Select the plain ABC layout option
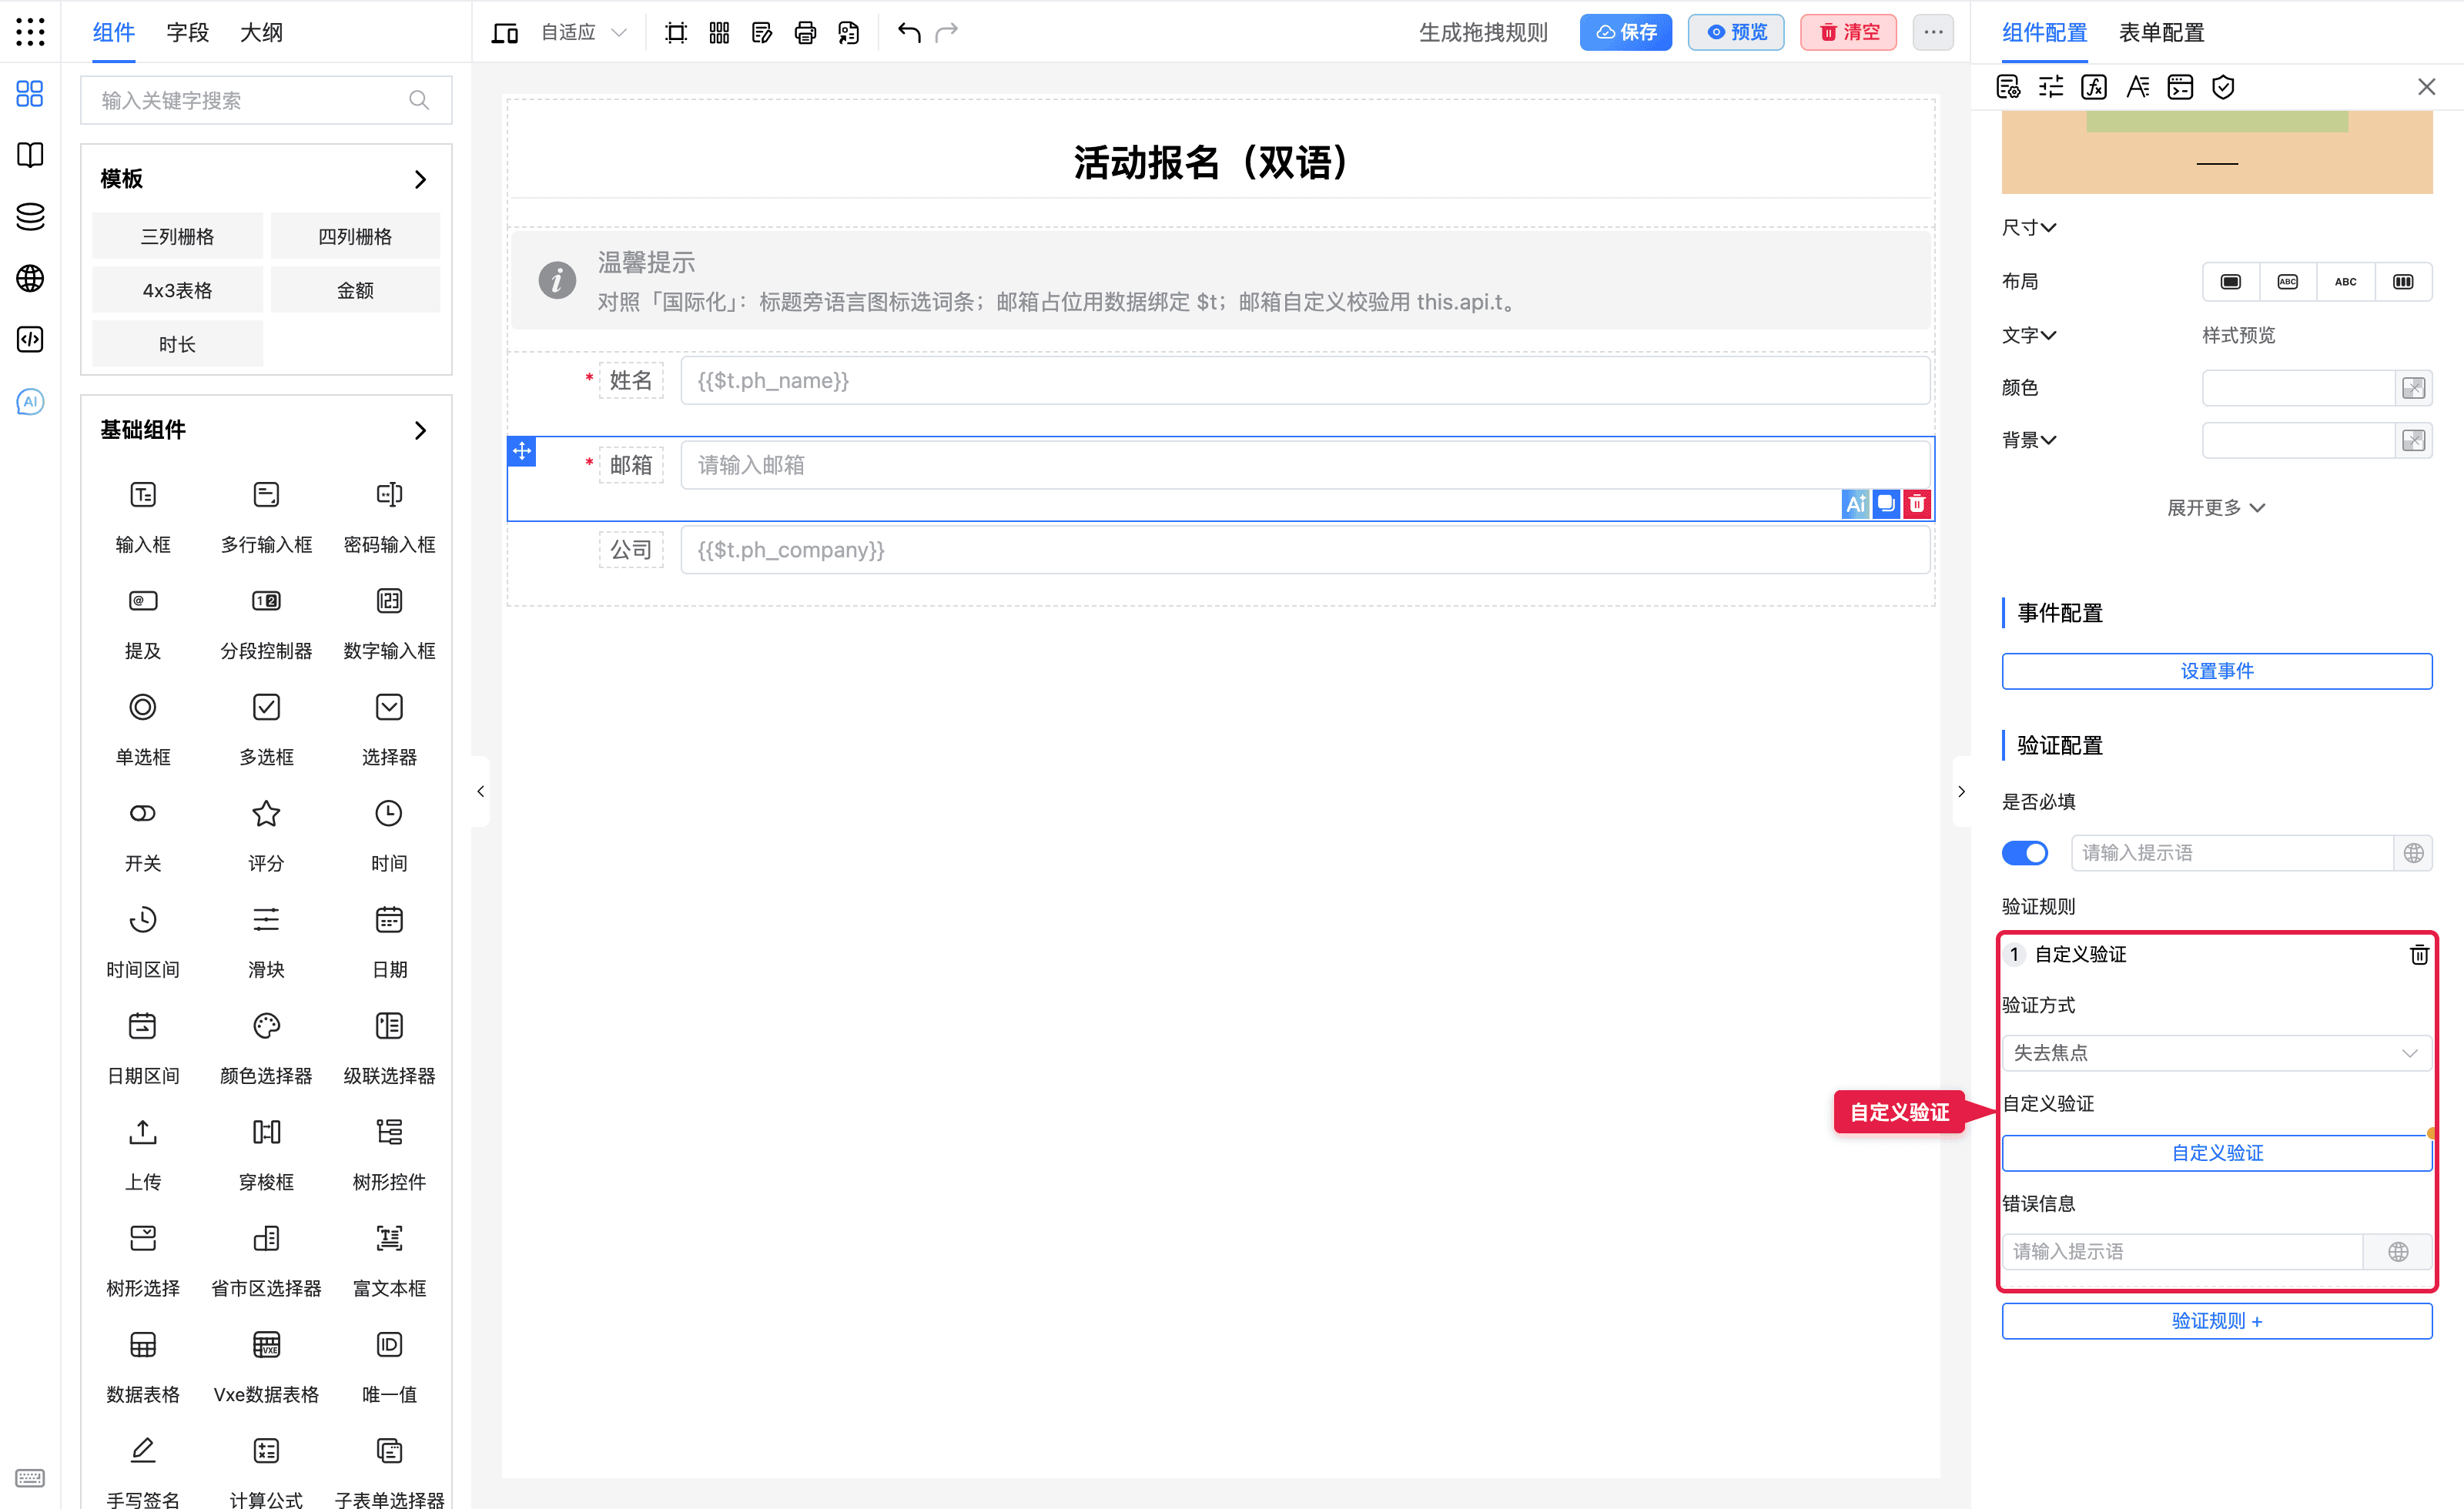The image size is (2464, 1509). 2345,281
